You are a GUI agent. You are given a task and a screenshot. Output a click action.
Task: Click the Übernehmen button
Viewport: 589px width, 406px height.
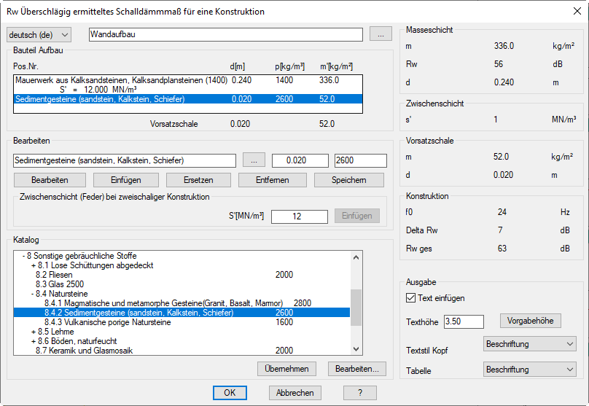[x=287, y=369]
